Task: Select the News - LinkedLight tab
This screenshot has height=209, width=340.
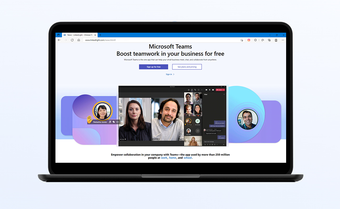Action: point(80,35)
